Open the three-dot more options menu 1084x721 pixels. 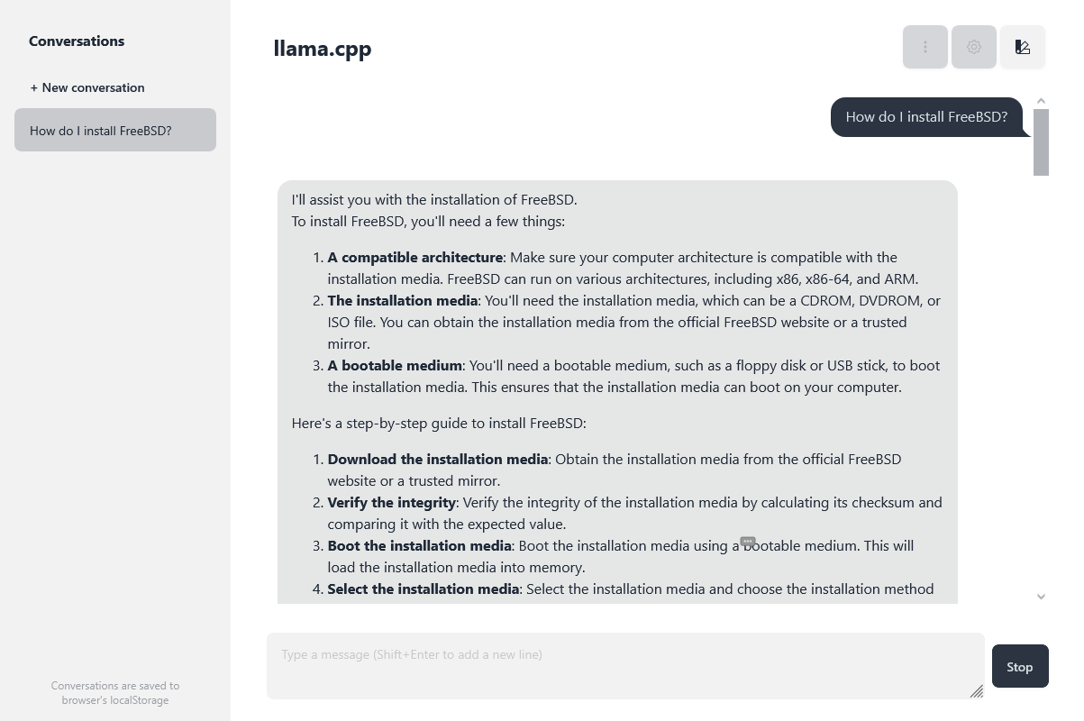(925, 47)
